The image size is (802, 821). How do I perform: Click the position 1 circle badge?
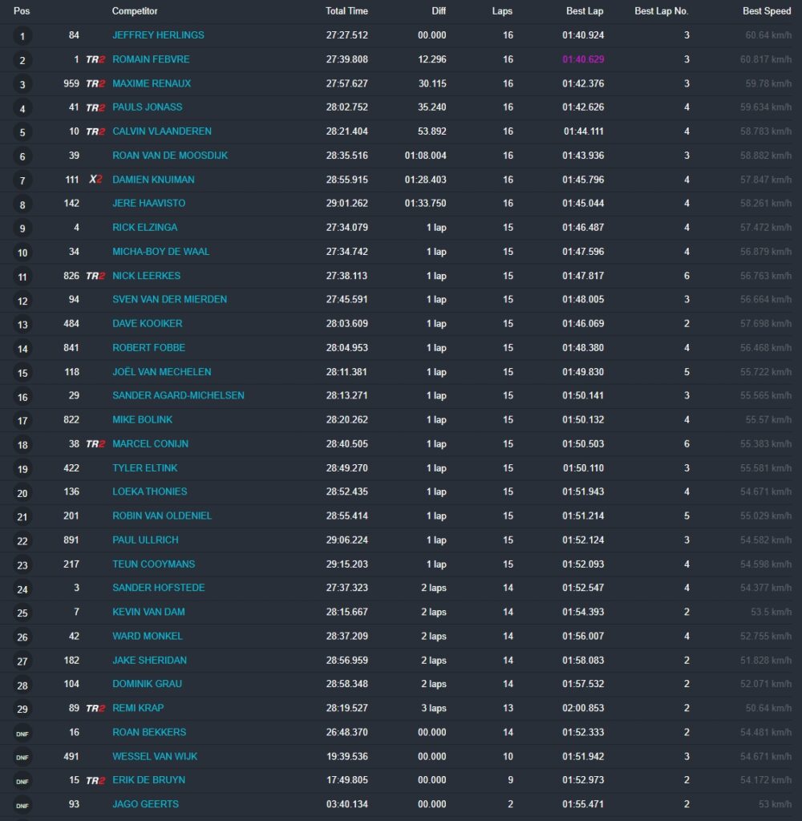[22, 36]
